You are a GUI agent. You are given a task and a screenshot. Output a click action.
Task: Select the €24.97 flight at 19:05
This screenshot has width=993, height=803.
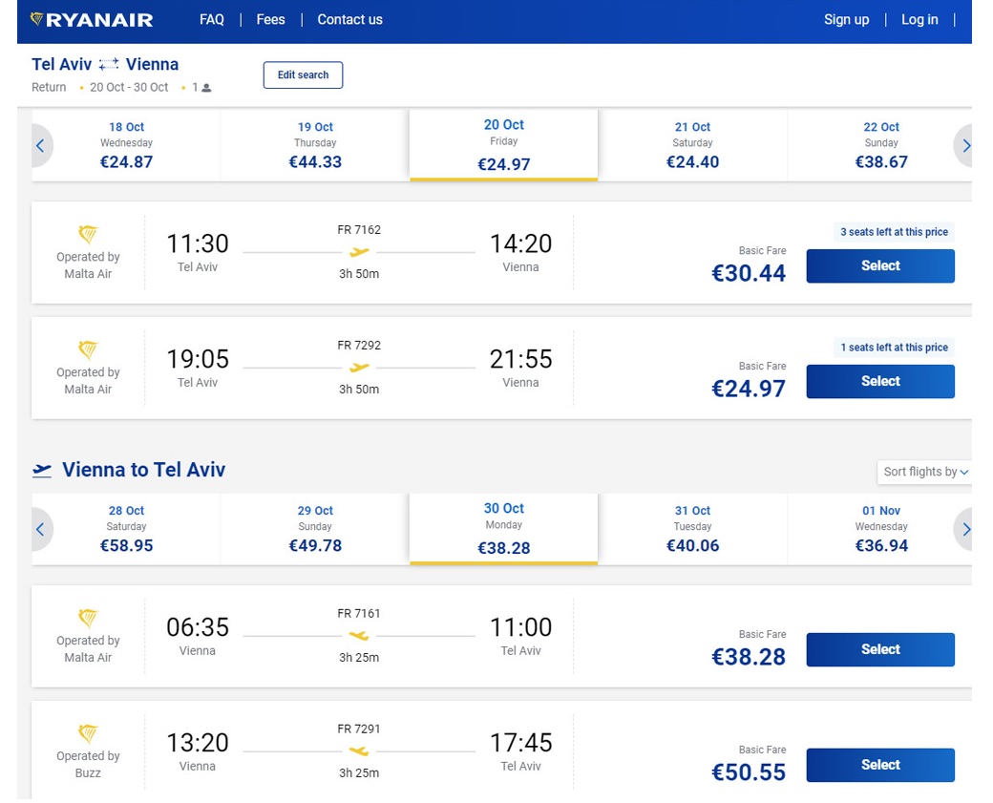(879, 381)
